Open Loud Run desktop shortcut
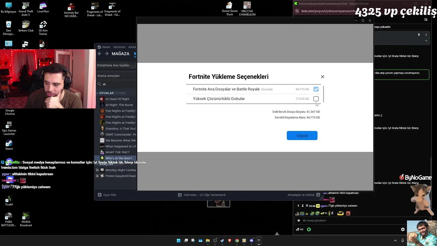The image size is (437, 246). 43,8
